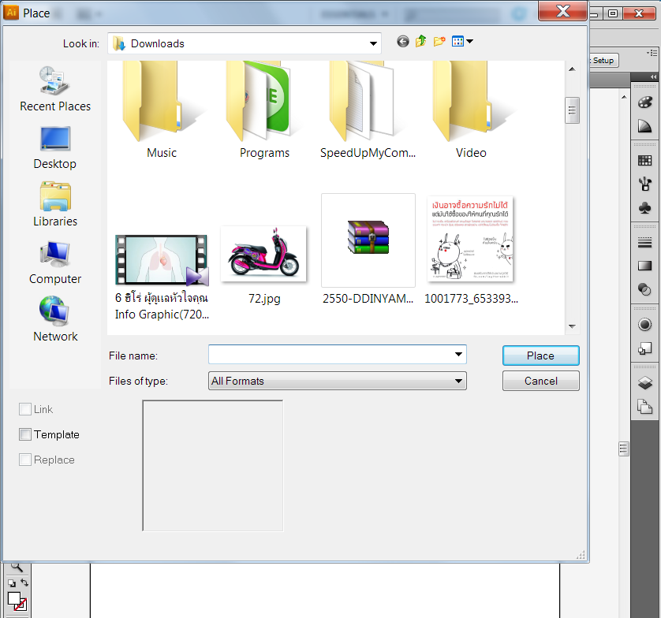Viewport: 661px width, 618px height.
Task: Open the Artboards panel icon
Action: point(644,407)
